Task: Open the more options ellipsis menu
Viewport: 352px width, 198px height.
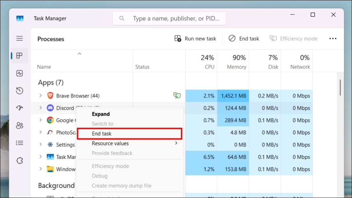Action: [x=333, y=38]
